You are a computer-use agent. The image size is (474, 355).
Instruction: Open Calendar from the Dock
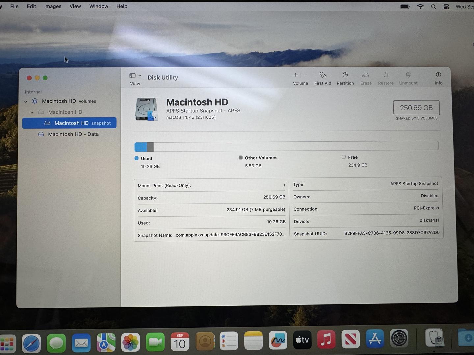tap(180, 342)
